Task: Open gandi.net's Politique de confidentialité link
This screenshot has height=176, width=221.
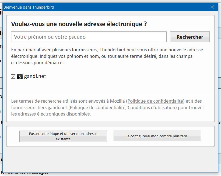Action: (x=97, y=107)
